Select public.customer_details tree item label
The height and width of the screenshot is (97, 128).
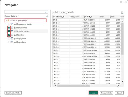click(23, 24)
